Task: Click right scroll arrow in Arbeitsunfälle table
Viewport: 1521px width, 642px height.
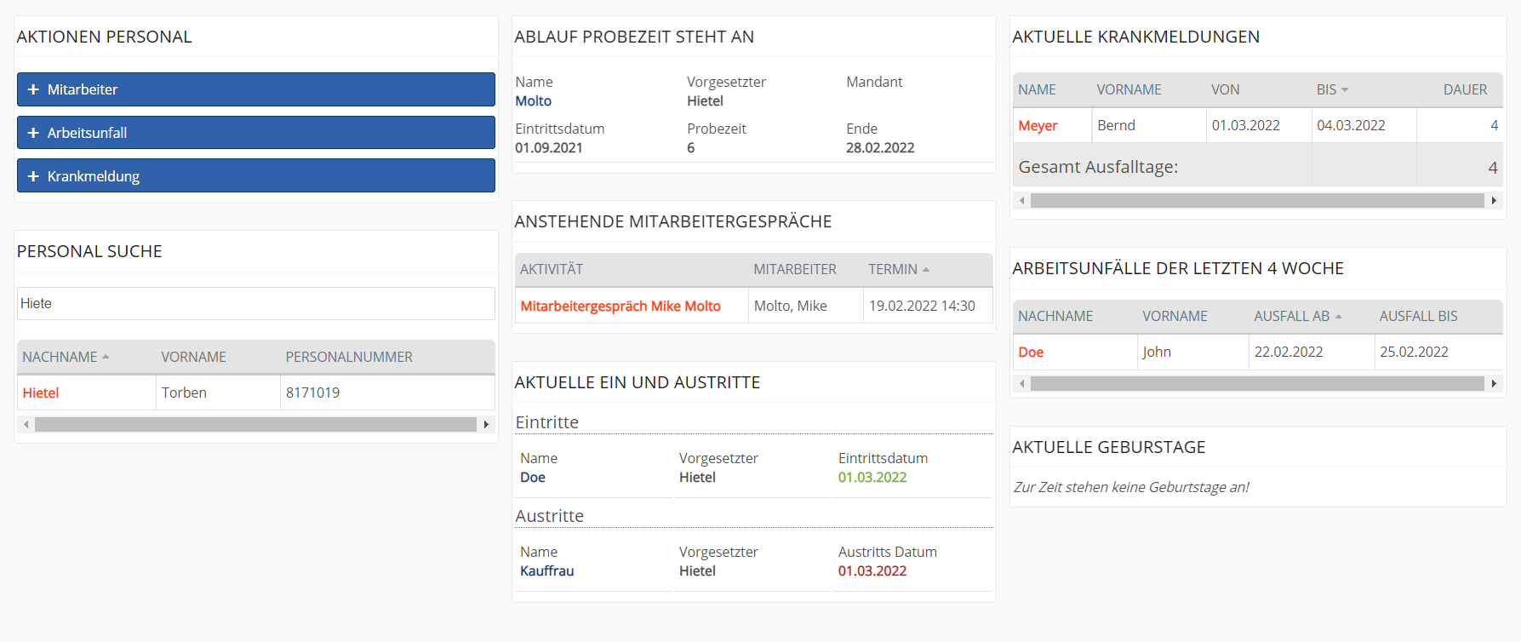Action: coord(1494,384)
